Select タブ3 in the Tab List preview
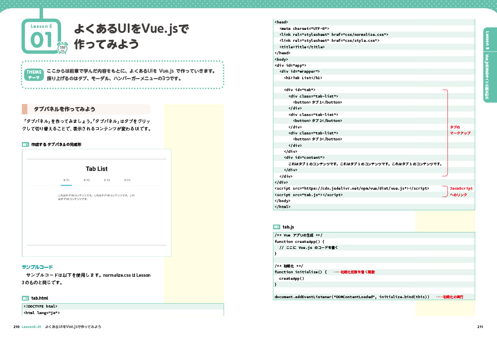Viewport: 497px width, 338px height. [x=107, y=180]
